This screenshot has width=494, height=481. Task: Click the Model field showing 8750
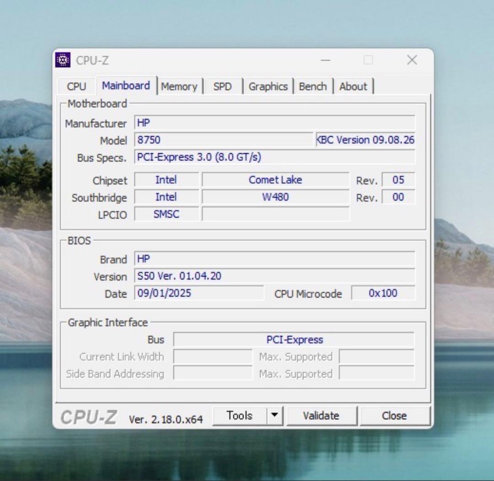coord(224,140)
